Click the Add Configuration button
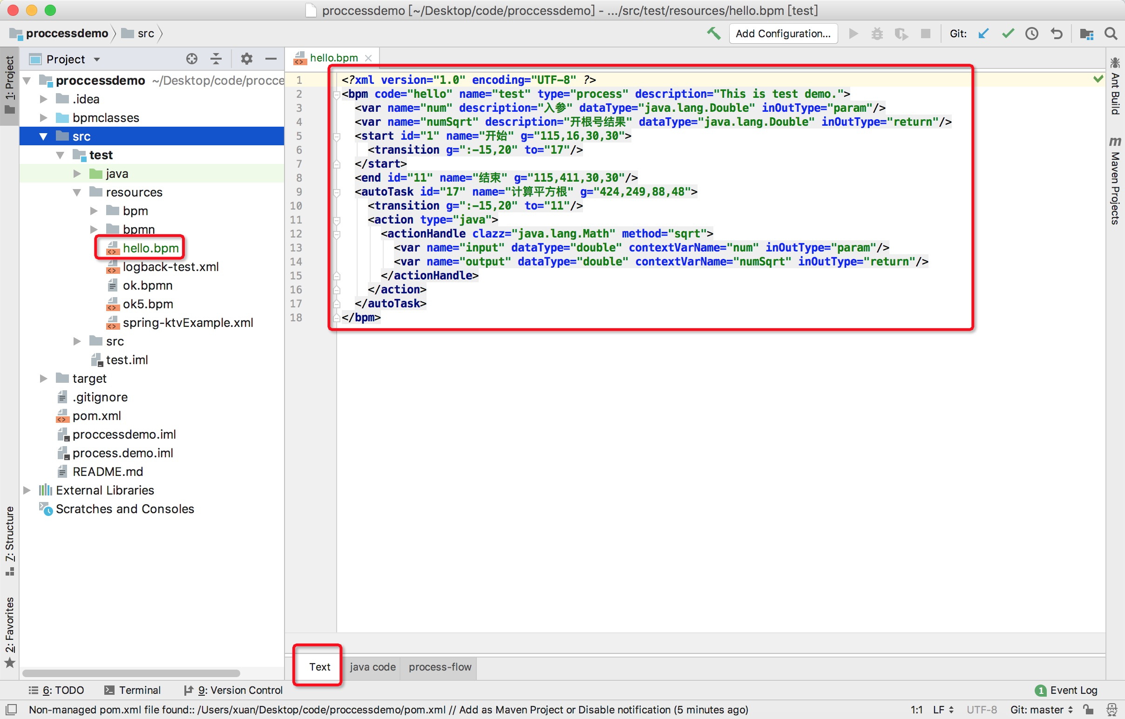 783,34
